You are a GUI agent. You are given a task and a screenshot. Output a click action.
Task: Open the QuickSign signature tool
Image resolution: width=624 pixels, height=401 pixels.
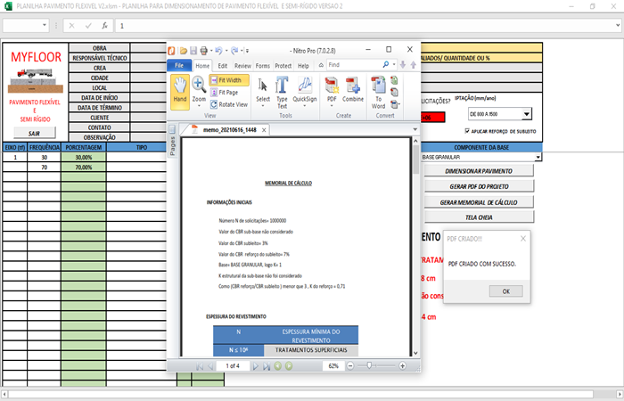point(305,91)
